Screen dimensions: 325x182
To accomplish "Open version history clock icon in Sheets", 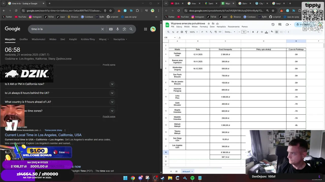I will [273, 25].
